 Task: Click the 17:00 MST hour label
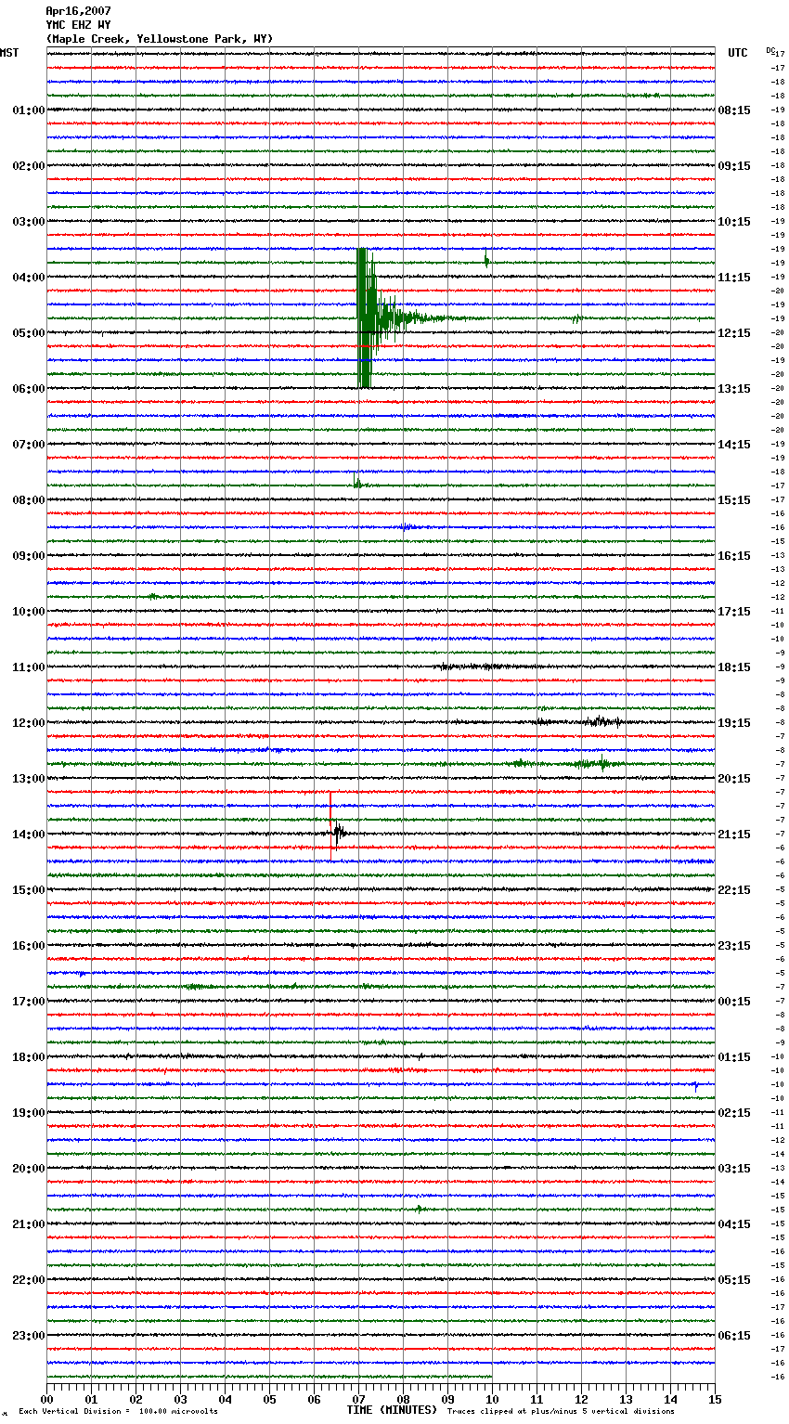(29, 1002)
